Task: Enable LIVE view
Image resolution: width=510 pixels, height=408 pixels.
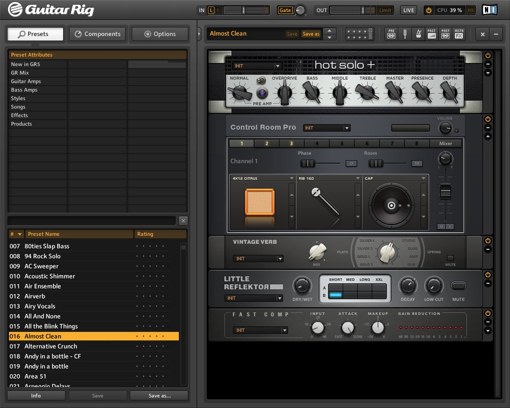Action: pyautogui.click(x=408, y=11)
